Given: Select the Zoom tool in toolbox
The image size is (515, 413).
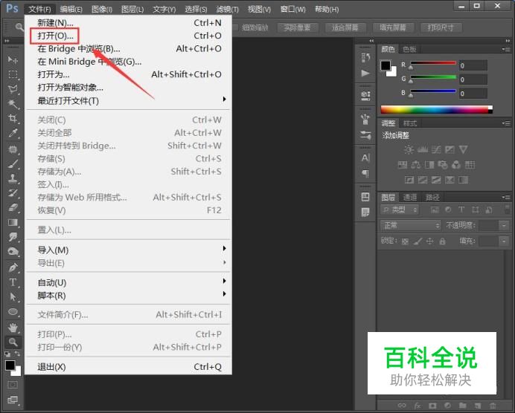Looking at the screenshot, I should click(x=13, y=342).
